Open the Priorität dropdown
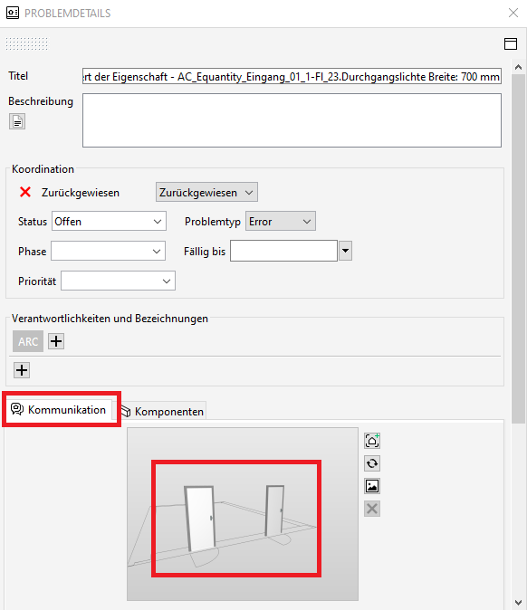Viewport: 527px width, 610px height. click(x=118, y=281)
